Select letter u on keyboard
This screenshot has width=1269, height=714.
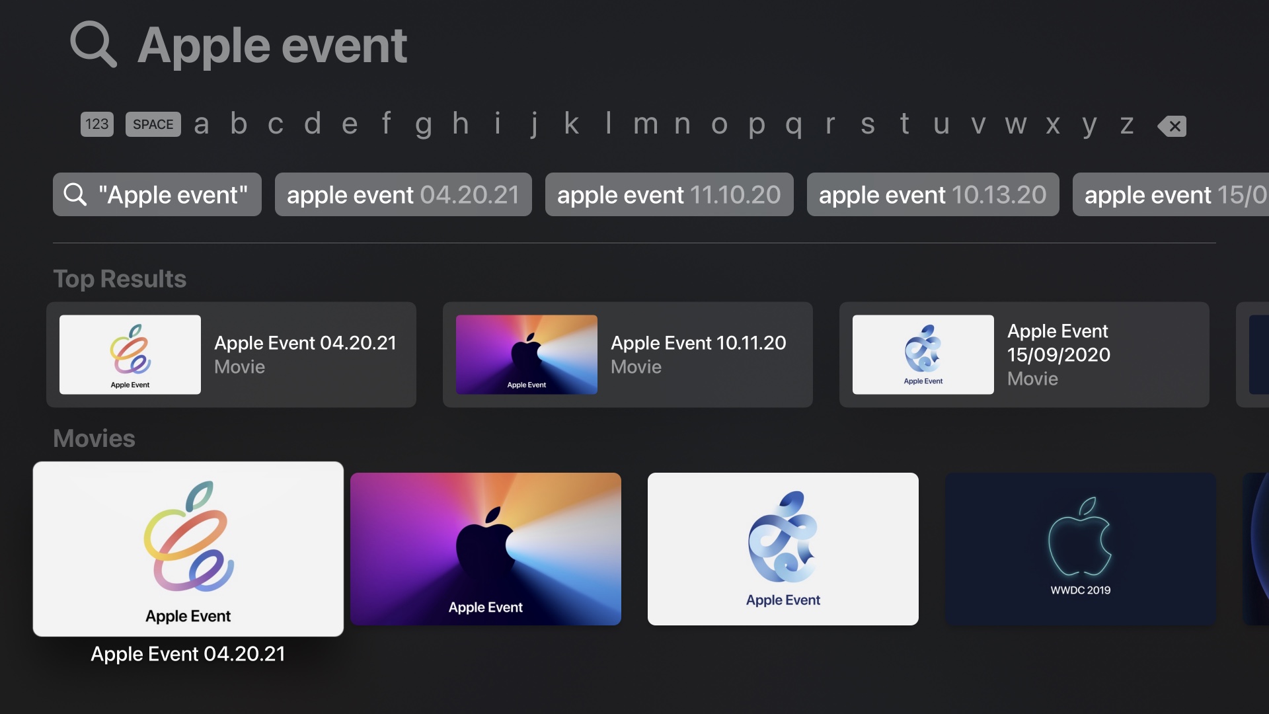point(942,124)
